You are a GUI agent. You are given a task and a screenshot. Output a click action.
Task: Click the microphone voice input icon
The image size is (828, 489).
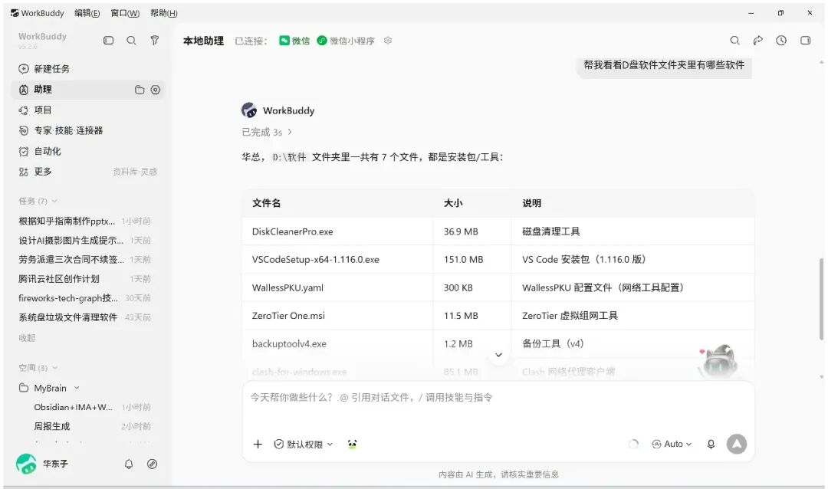(x=711, y=444)
